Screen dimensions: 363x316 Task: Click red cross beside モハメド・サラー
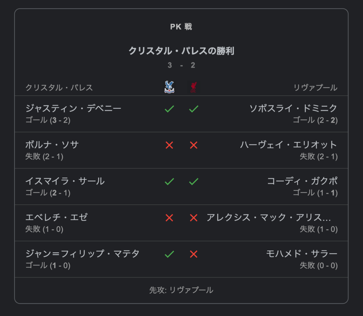coord(194,254)
